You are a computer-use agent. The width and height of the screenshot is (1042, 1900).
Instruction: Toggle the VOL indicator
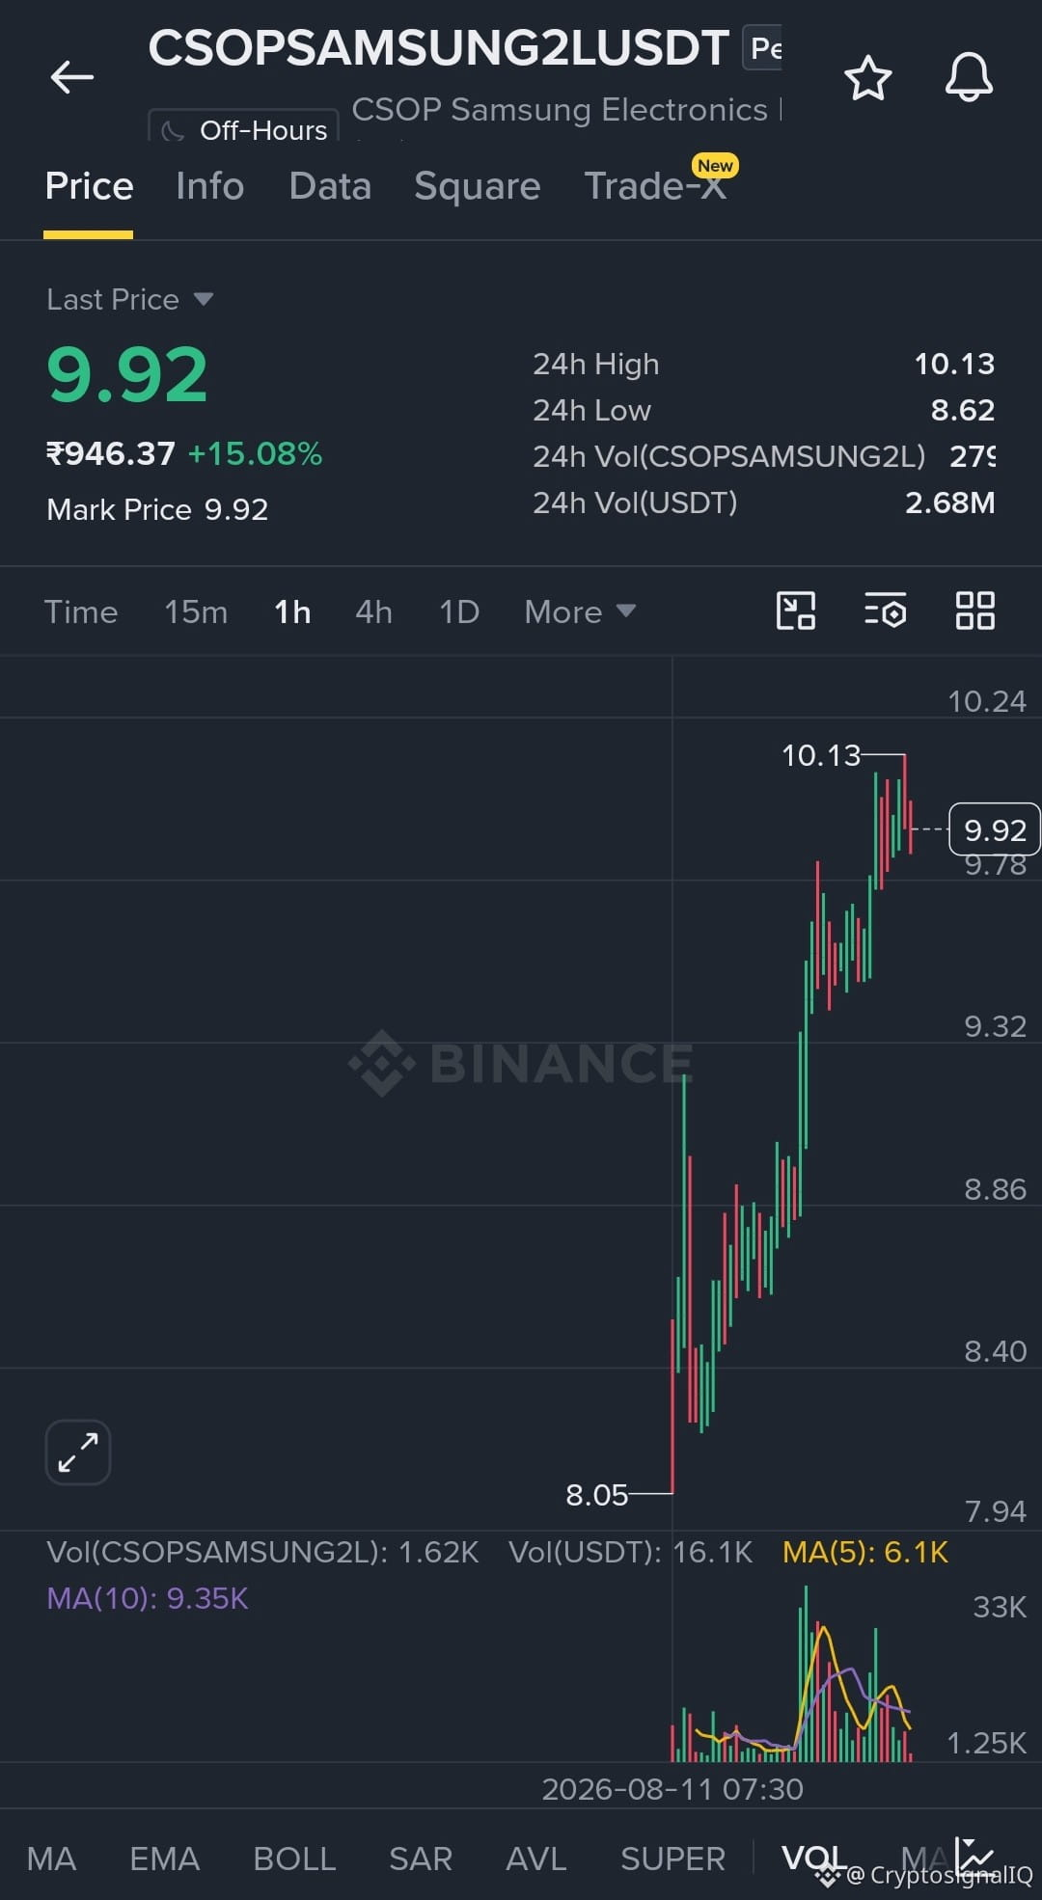point(812,1859)
